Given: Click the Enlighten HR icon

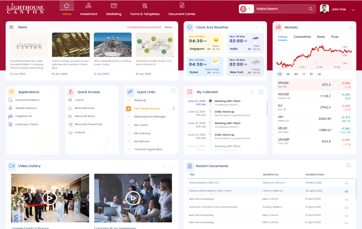Looking at the screenshot, I should 10,116.
